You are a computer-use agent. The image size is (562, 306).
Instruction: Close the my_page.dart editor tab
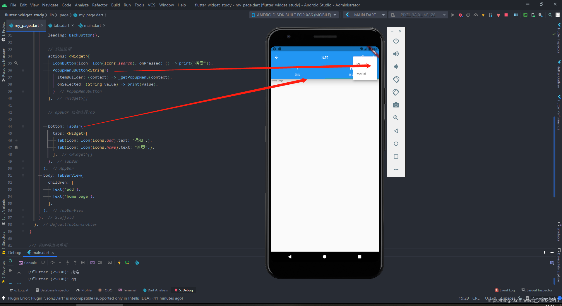click(x=42, y=25)
